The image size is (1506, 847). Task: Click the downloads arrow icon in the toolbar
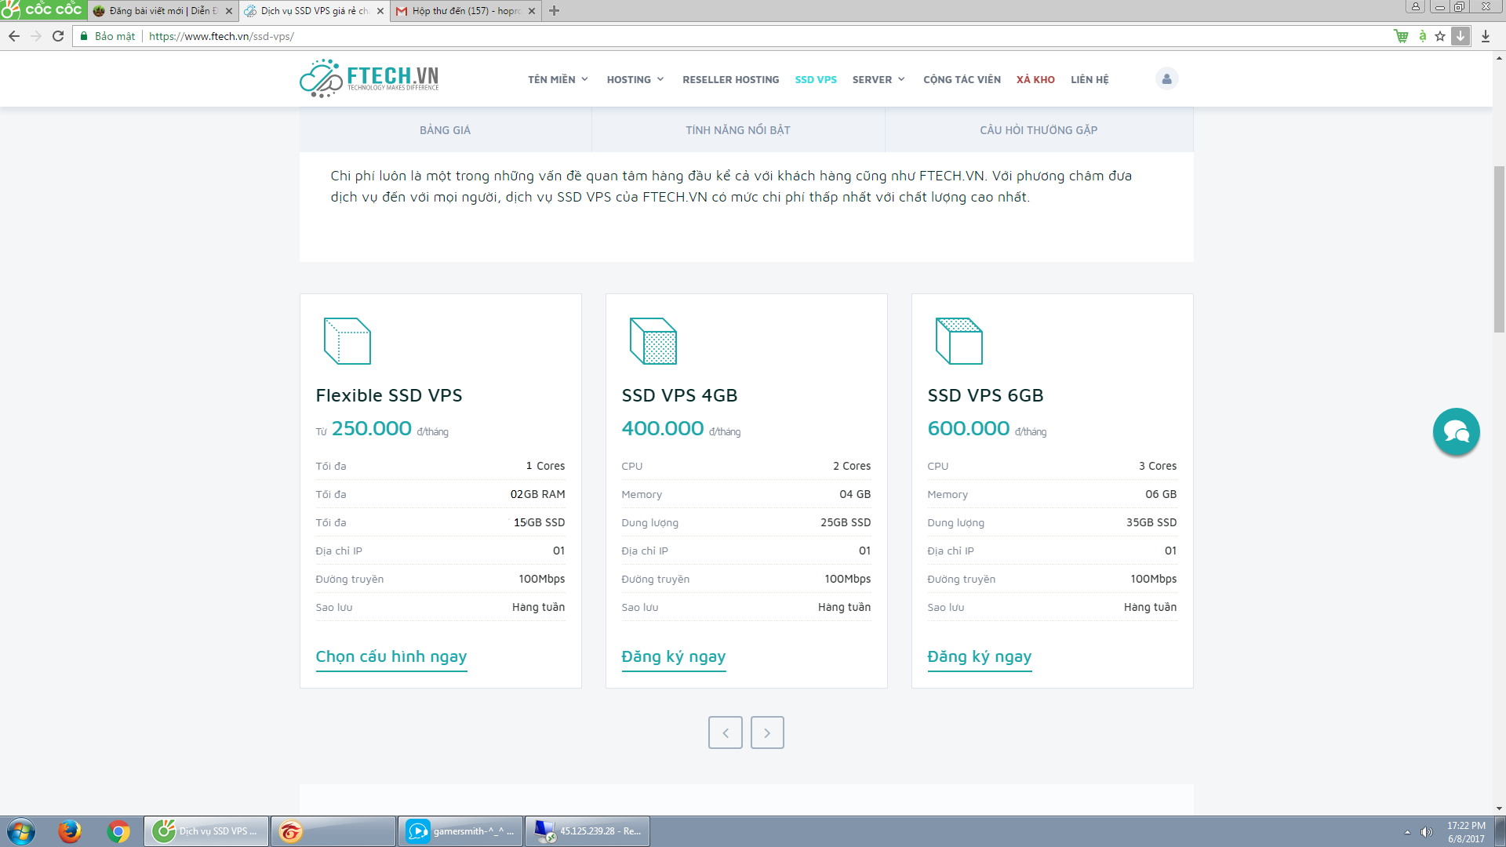click(x=1486, y=36)
